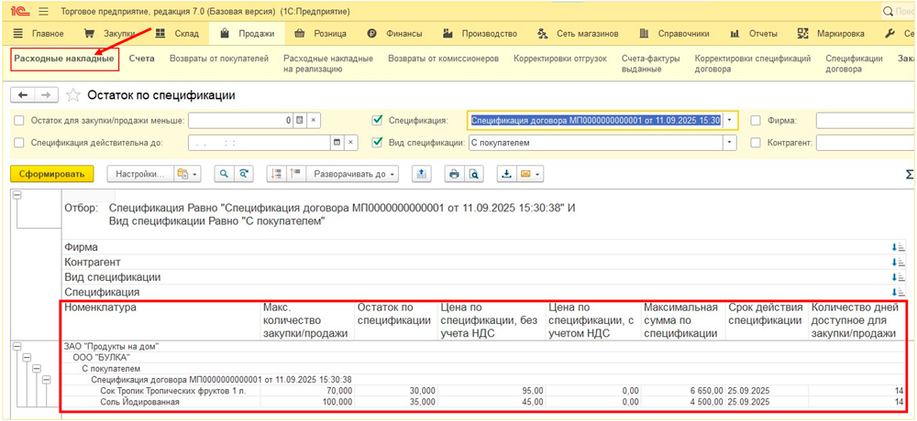This screenshot has height=421, width=917.
Task: Toggle the 'Фирма' filter checkbox
Action: click(756, 121)
